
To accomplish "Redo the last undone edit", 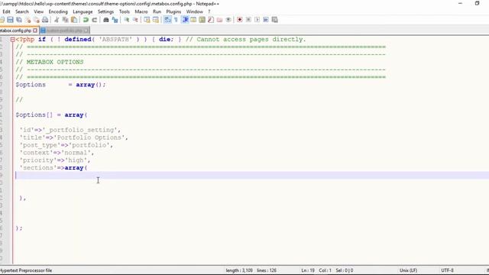I will [94, 20].
